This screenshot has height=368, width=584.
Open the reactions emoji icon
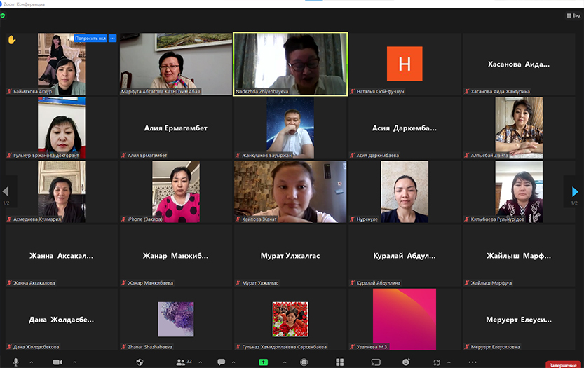click(406, 362)
